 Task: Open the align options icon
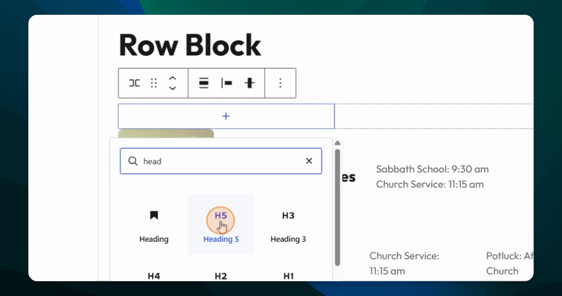pos(204,83)
